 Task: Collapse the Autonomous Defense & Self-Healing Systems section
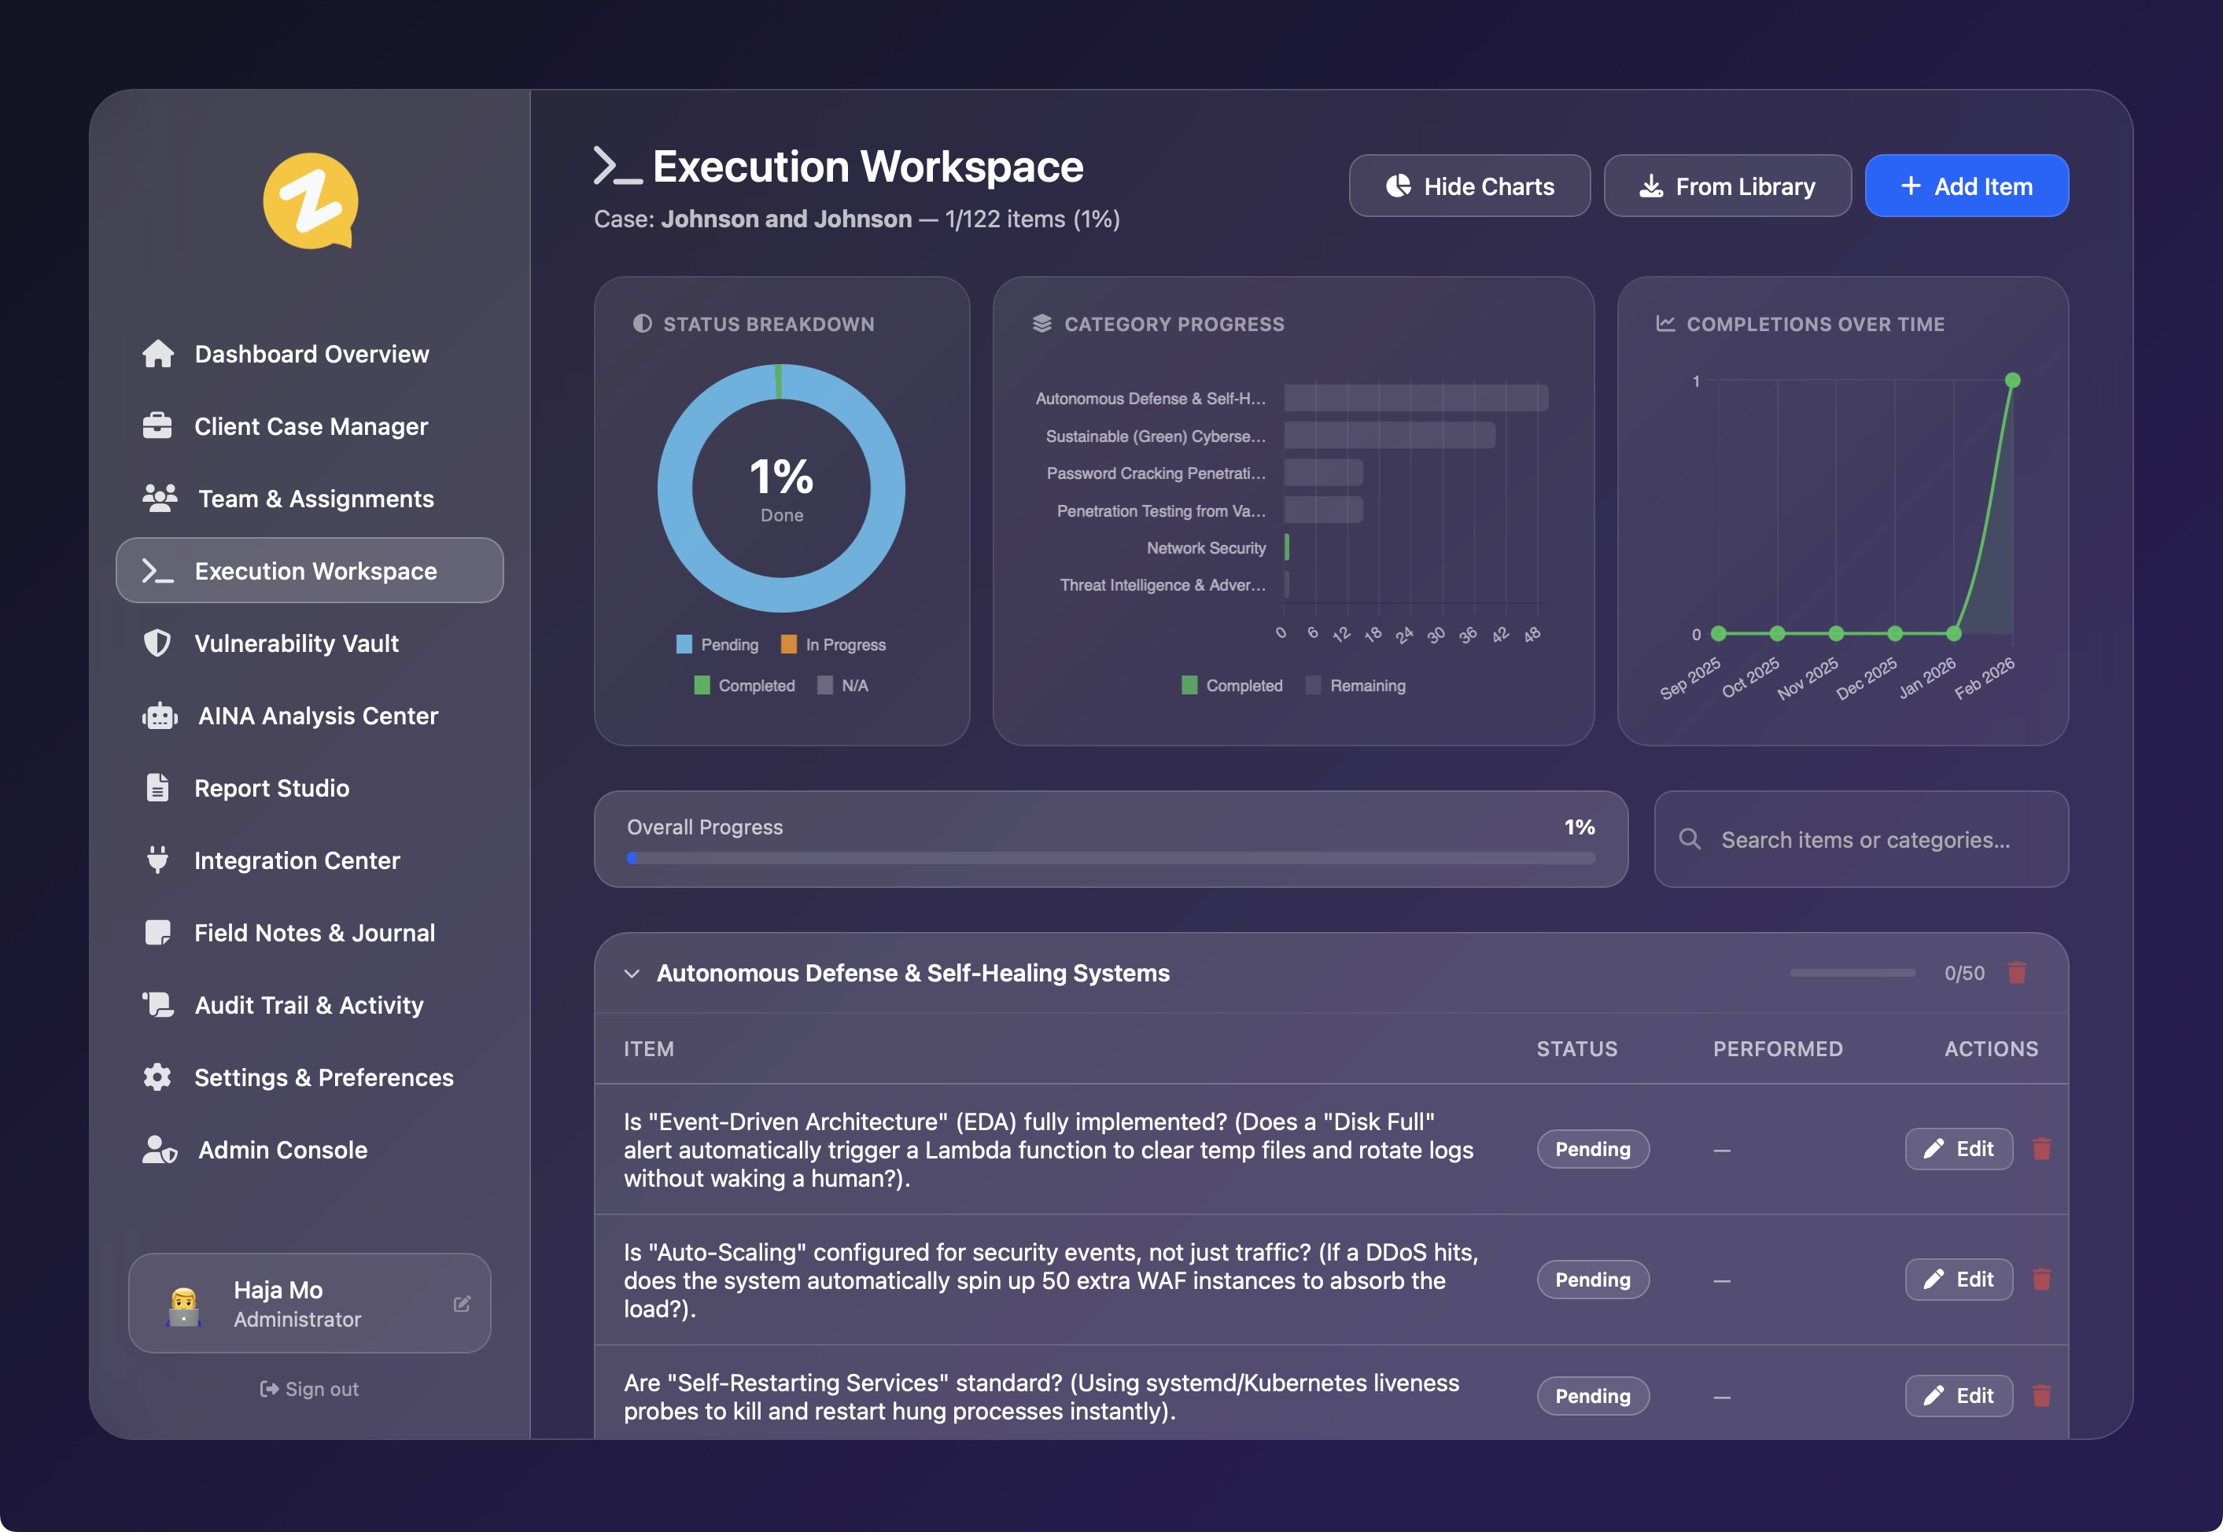pyautogui.click(x=632, y=974)
